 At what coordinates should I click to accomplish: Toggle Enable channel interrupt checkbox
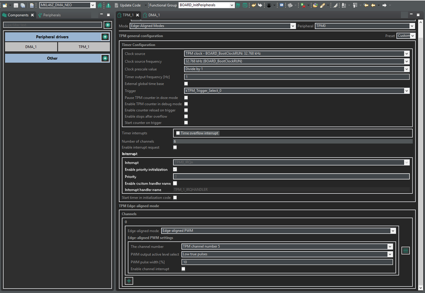tap(183, 269)
